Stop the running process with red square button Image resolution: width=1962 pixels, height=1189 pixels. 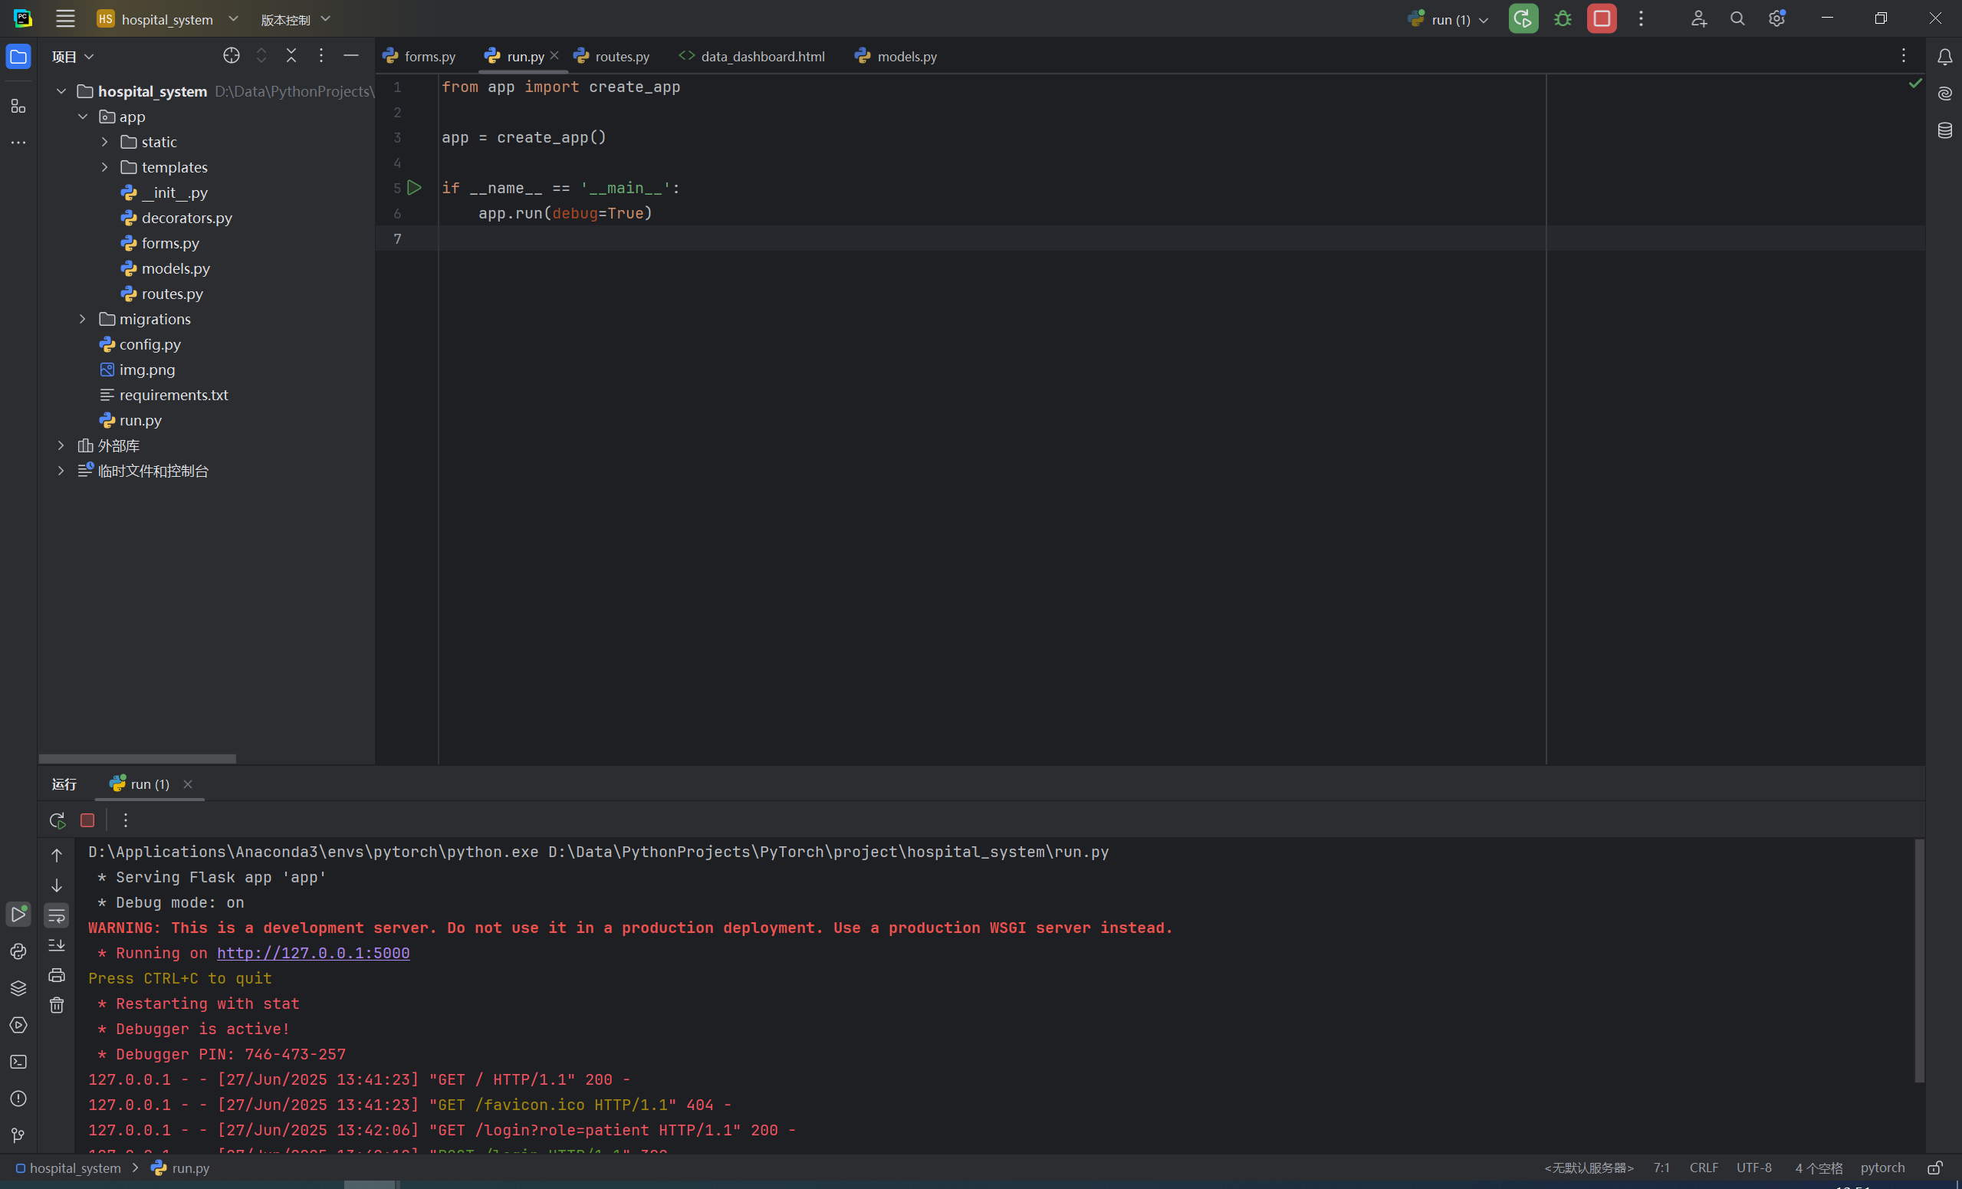click(1602, 19)
